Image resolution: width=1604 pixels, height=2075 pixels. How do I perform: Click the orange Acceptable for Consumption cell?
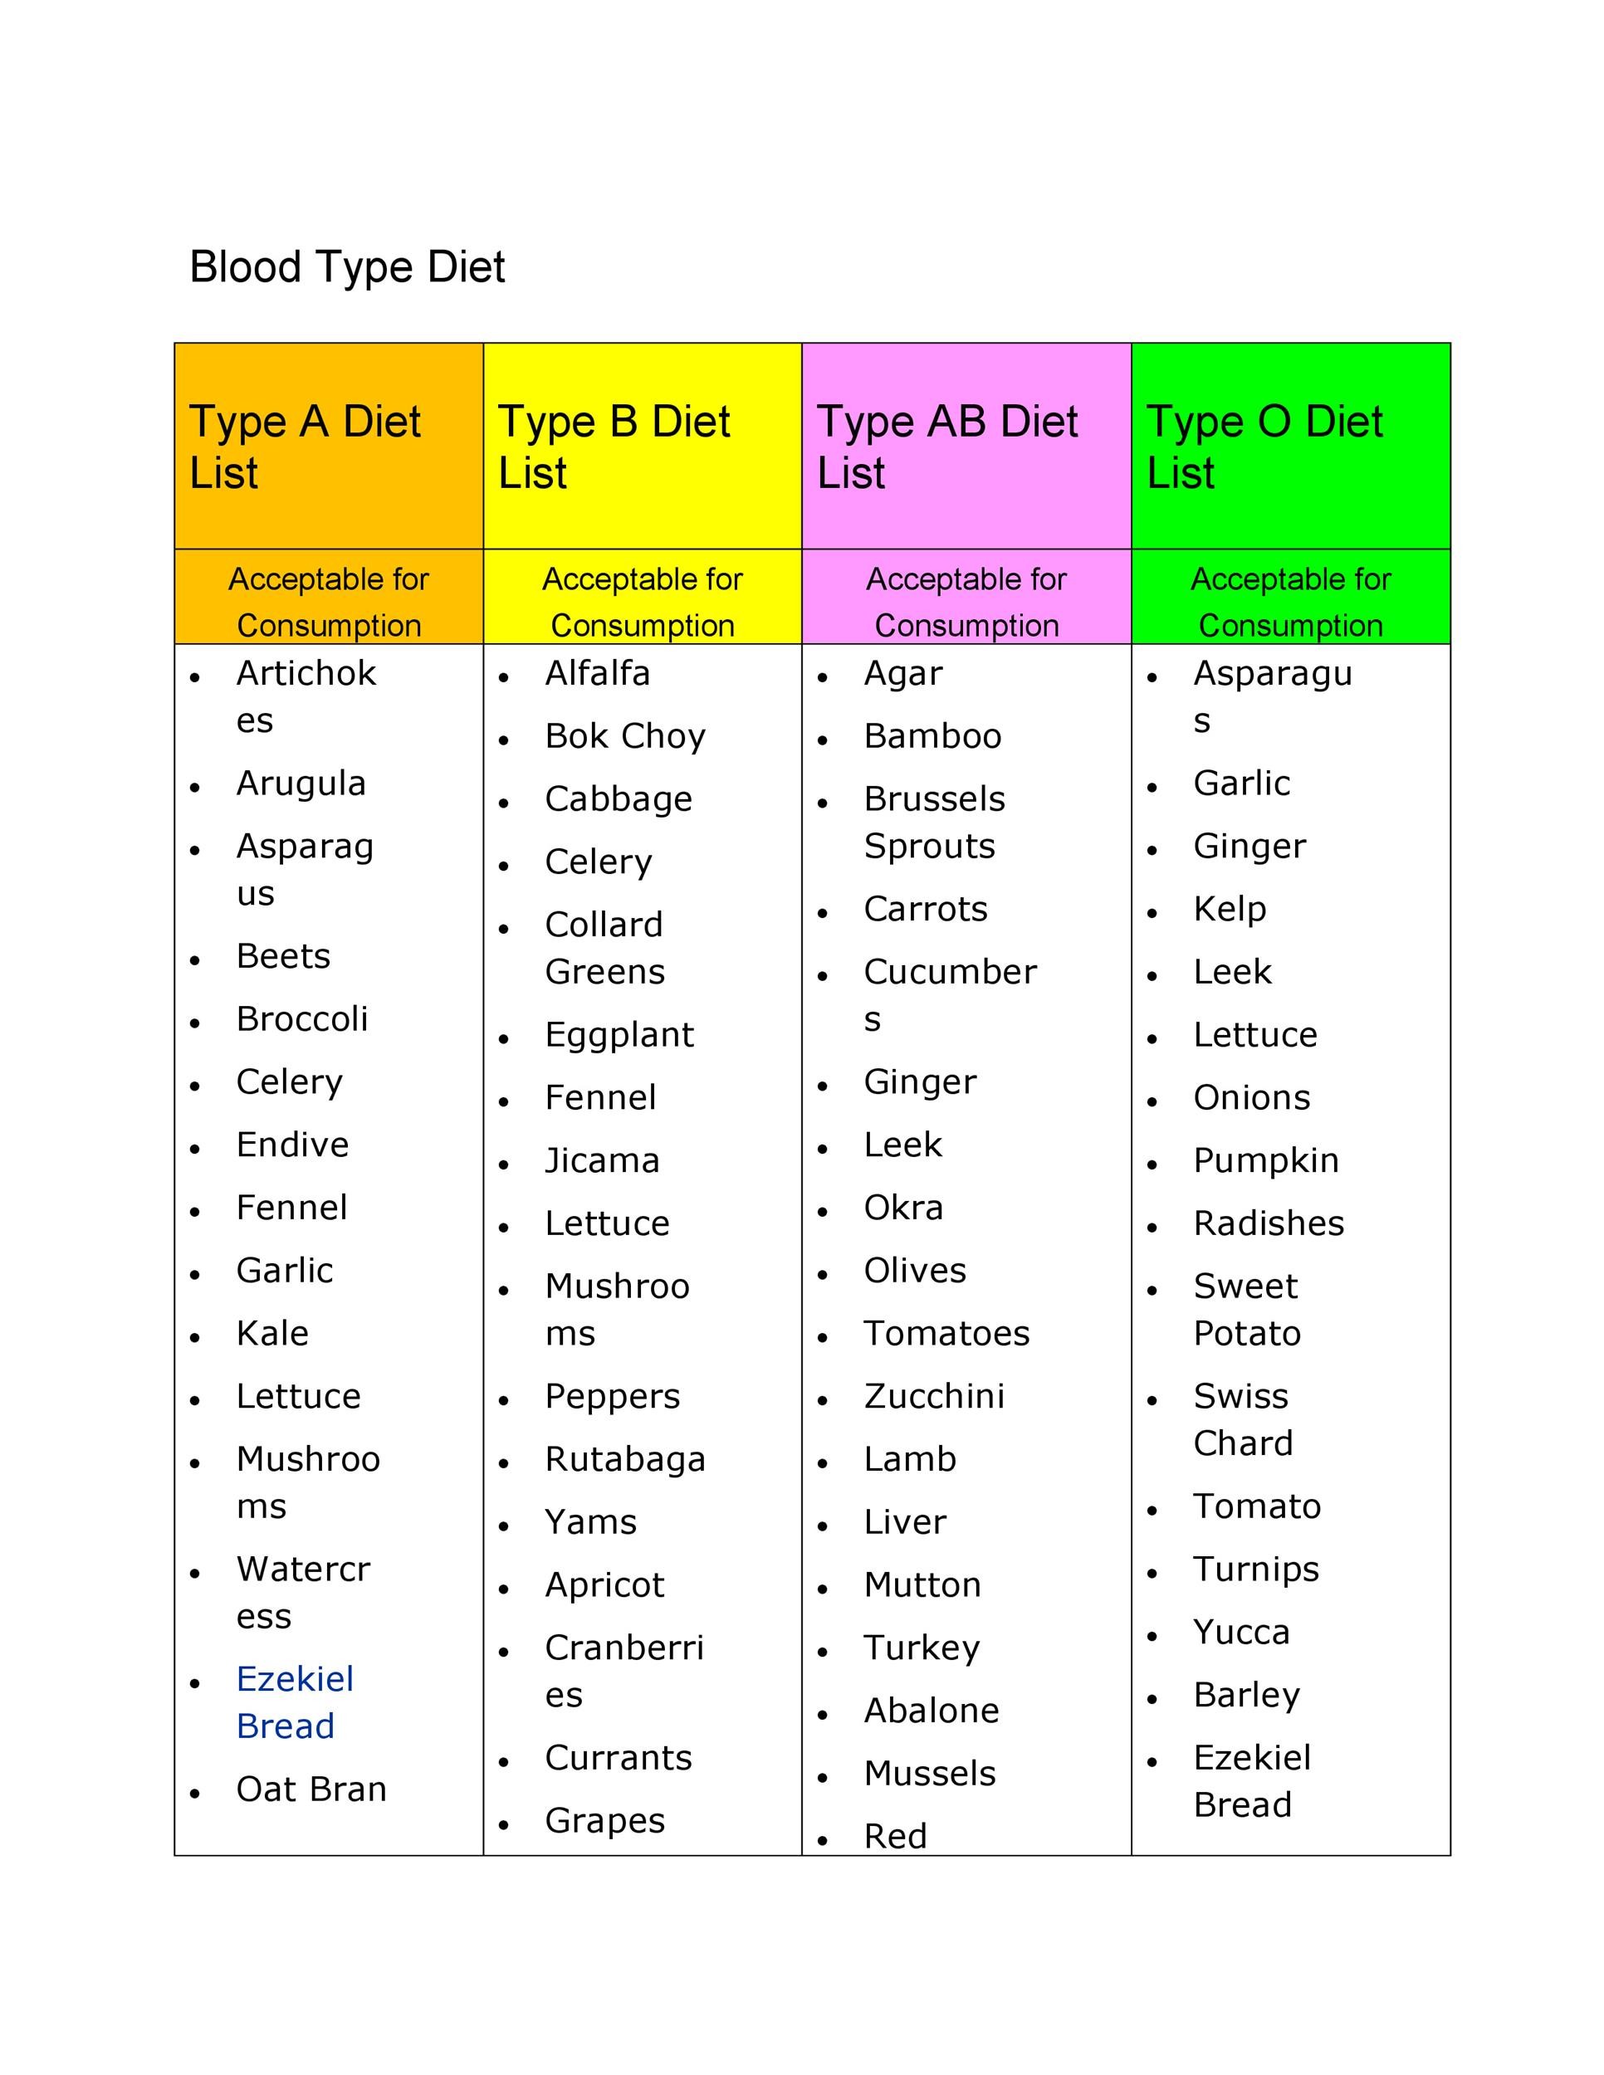[x=329, y=602]
